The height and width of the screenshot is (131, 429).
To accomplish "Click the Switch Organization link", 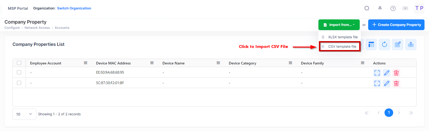I will pyautogui.click(x=74, y=8).
